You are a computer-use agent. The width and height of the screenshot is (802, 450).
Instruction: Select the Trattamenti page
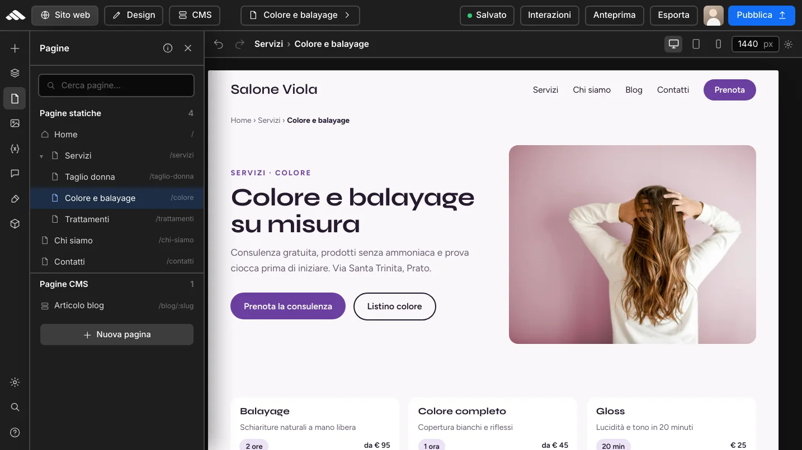tap(117, 219)
